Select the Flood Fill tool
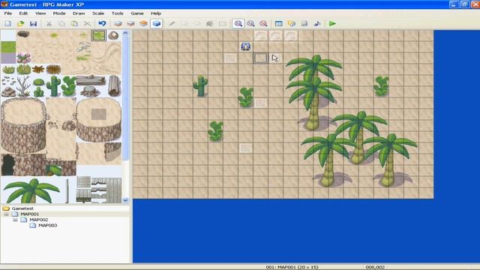The image size is (480, 270). [210, 23]
